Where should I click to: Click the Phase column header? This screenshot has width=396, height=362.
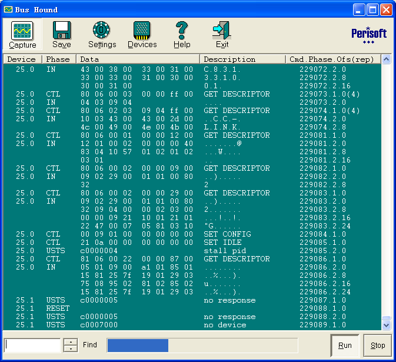59,59
